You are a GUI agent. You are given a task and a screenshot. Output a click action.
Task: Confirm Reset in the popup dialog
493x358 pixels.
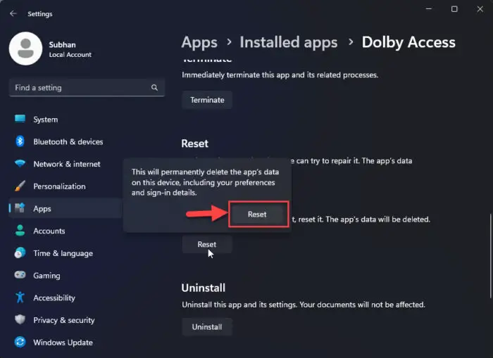point(258,215)
